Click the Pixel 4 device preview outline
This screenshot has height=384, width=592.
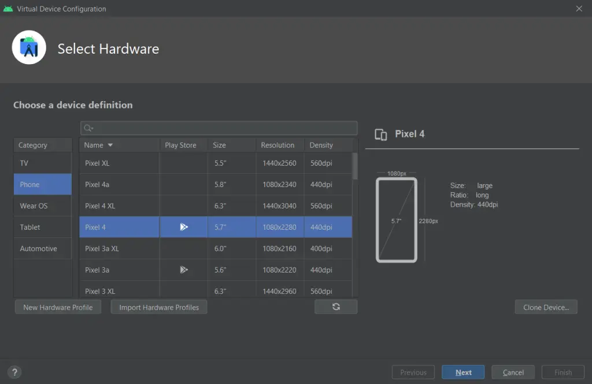[397, 220]
